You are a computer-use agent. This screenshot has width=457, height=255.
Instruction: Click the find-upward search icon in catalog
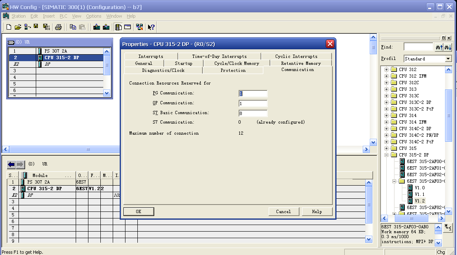439,47
